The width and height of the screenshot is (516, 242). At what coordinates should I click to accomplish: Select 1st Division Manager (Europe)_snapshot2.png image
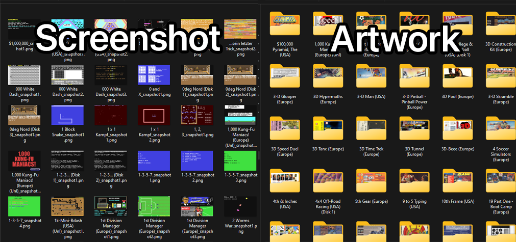tap(154, 206)
